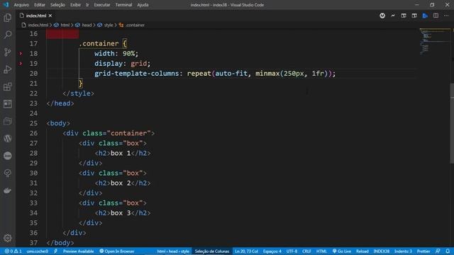The image size is (454, 255).
Task: Open Run and Debug view icon
Action: [8, 69]
